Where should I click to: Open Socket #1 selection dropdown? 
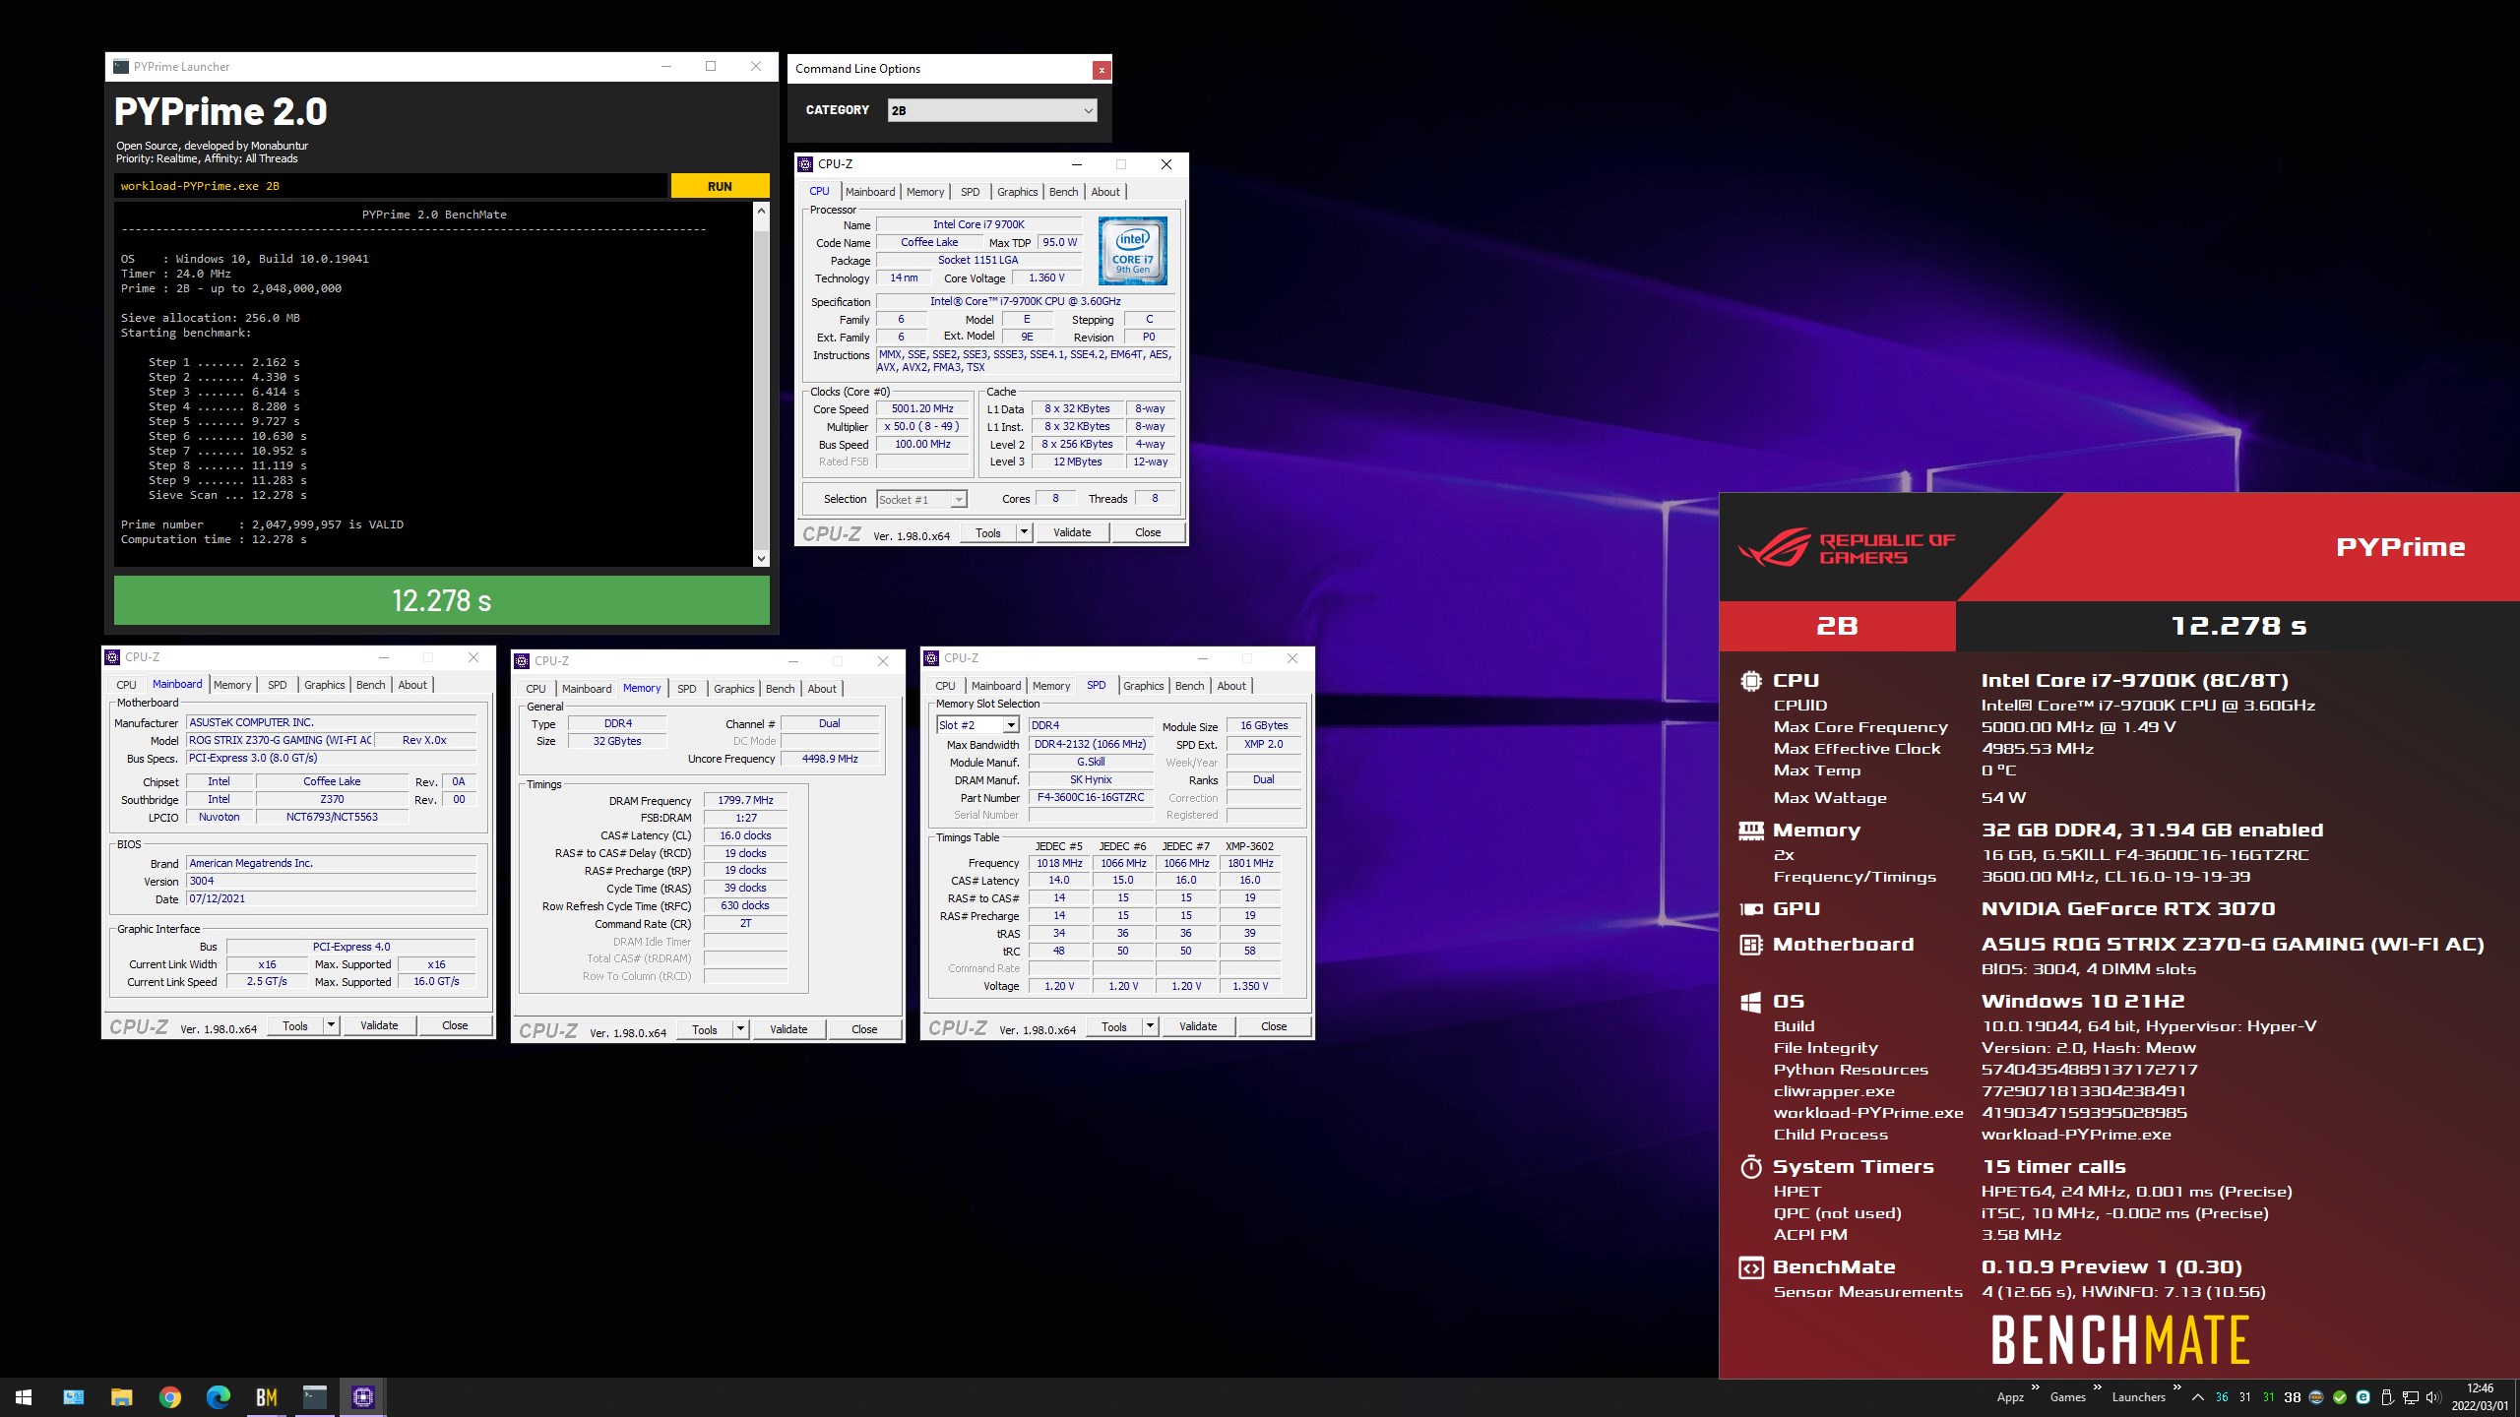[x=921, y=500]
